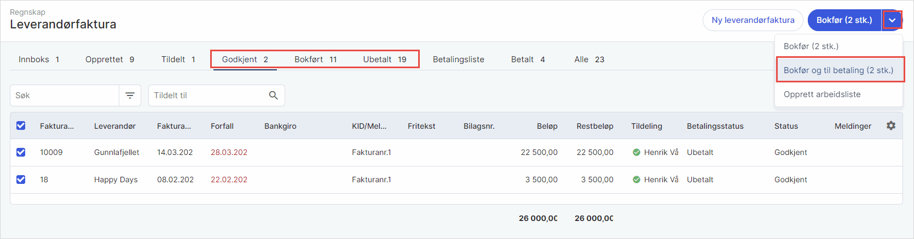914x239 pixels.
Task: Click green approval check for Happy Days invoice
Action: [x=637, y=180]
